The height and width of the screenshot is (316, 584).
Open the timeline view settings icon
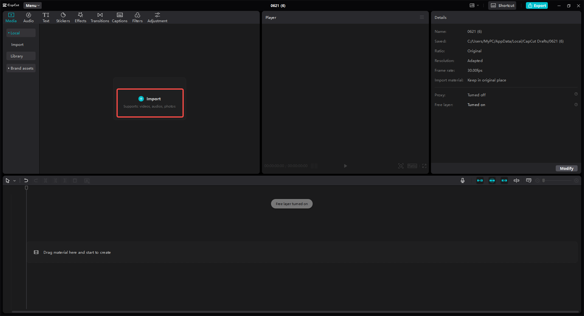[529, 180]
